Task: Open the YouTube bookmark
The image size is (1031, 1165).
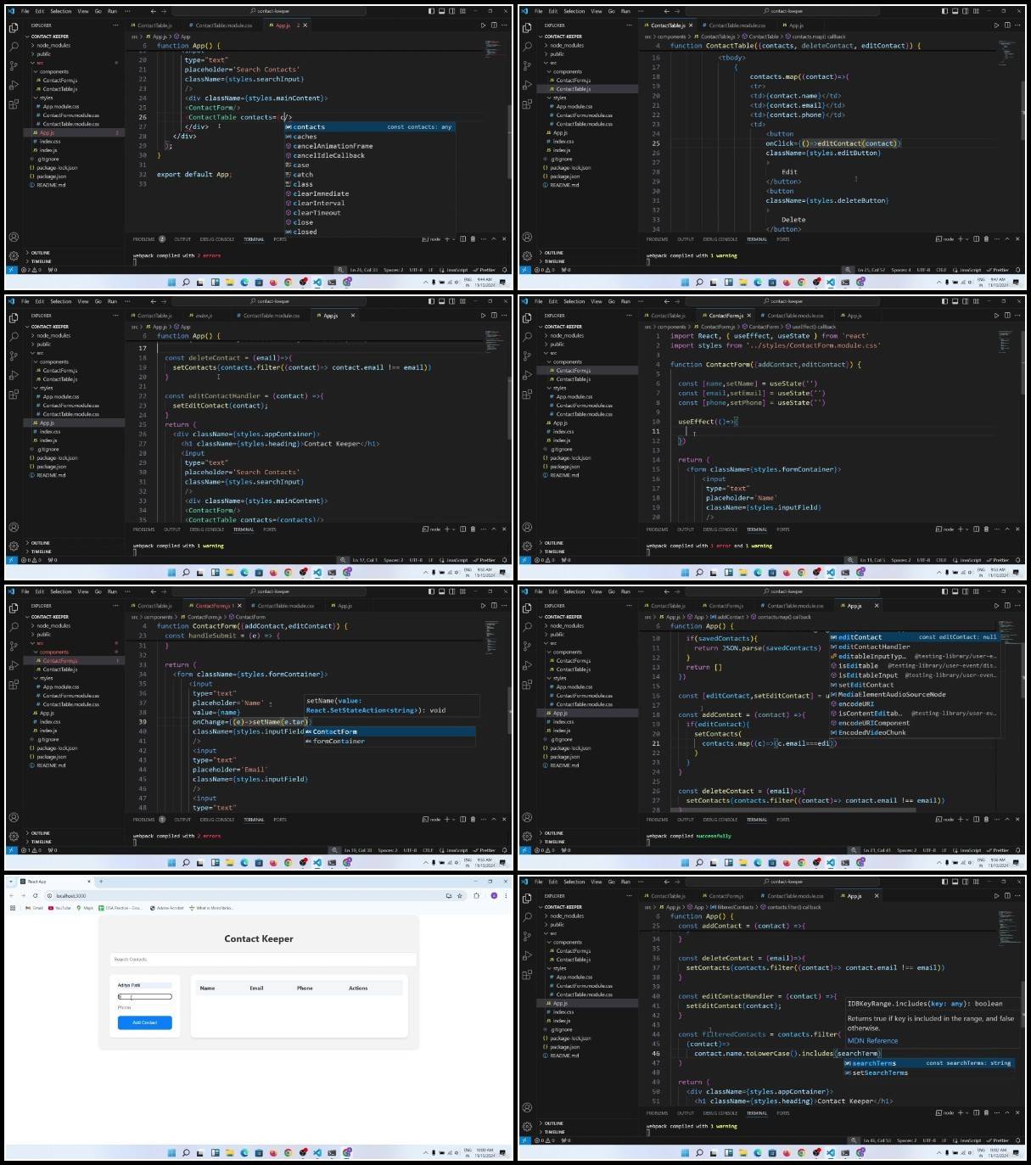Action: click(x=60, y=908)
